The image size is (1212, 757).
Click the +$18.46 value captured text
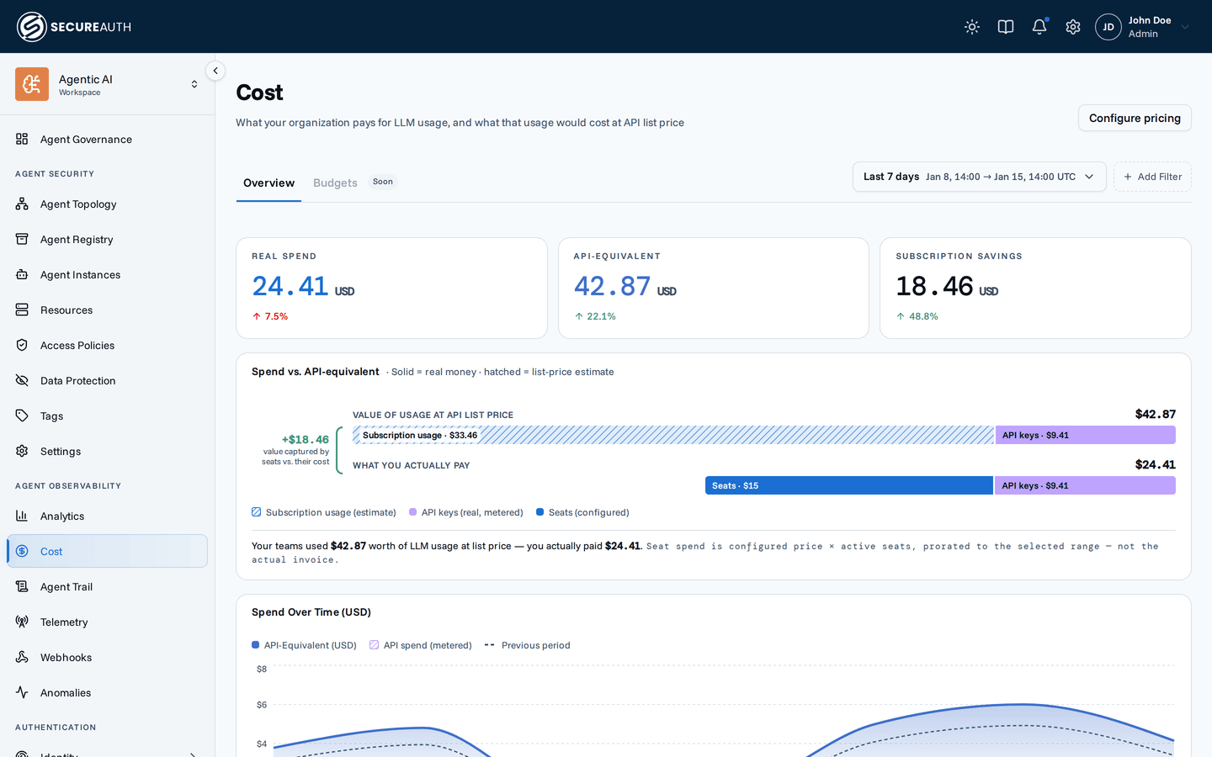(296, 450)
